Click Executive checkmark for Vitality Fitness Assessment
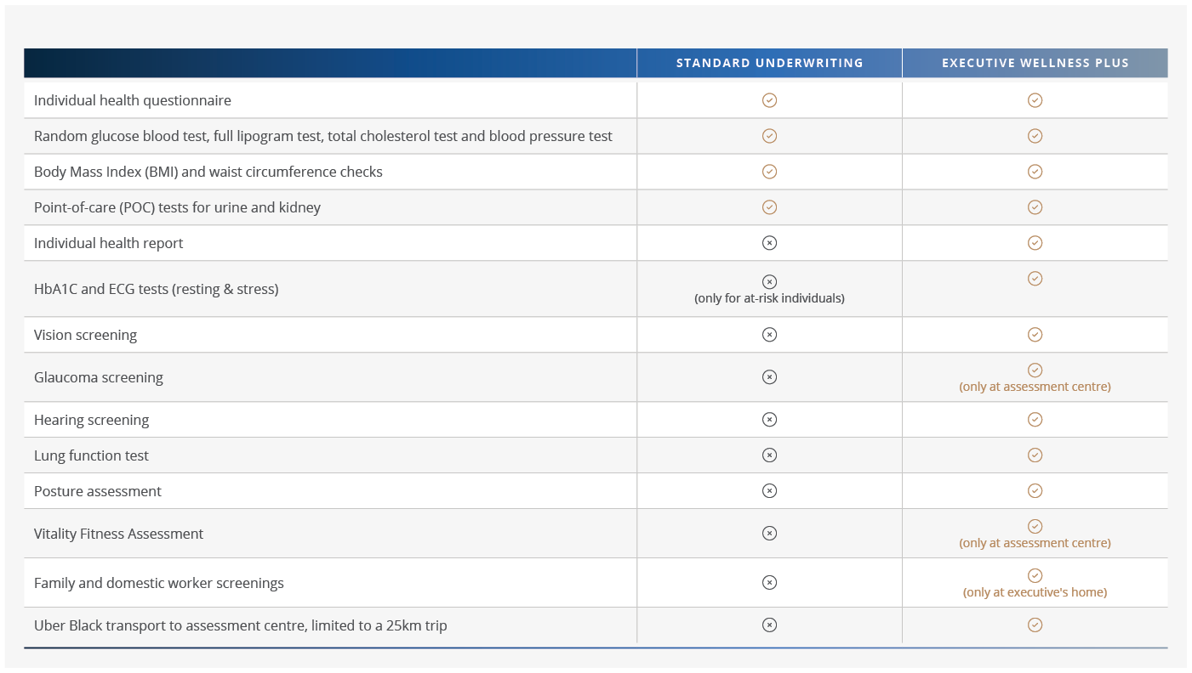 [1035, 527]
